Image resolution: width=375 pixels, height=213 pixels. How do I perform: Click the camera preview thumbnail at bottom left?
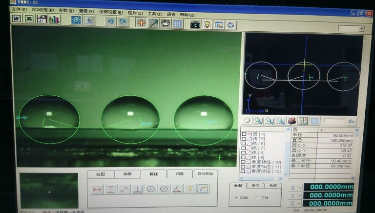point(48,191)
